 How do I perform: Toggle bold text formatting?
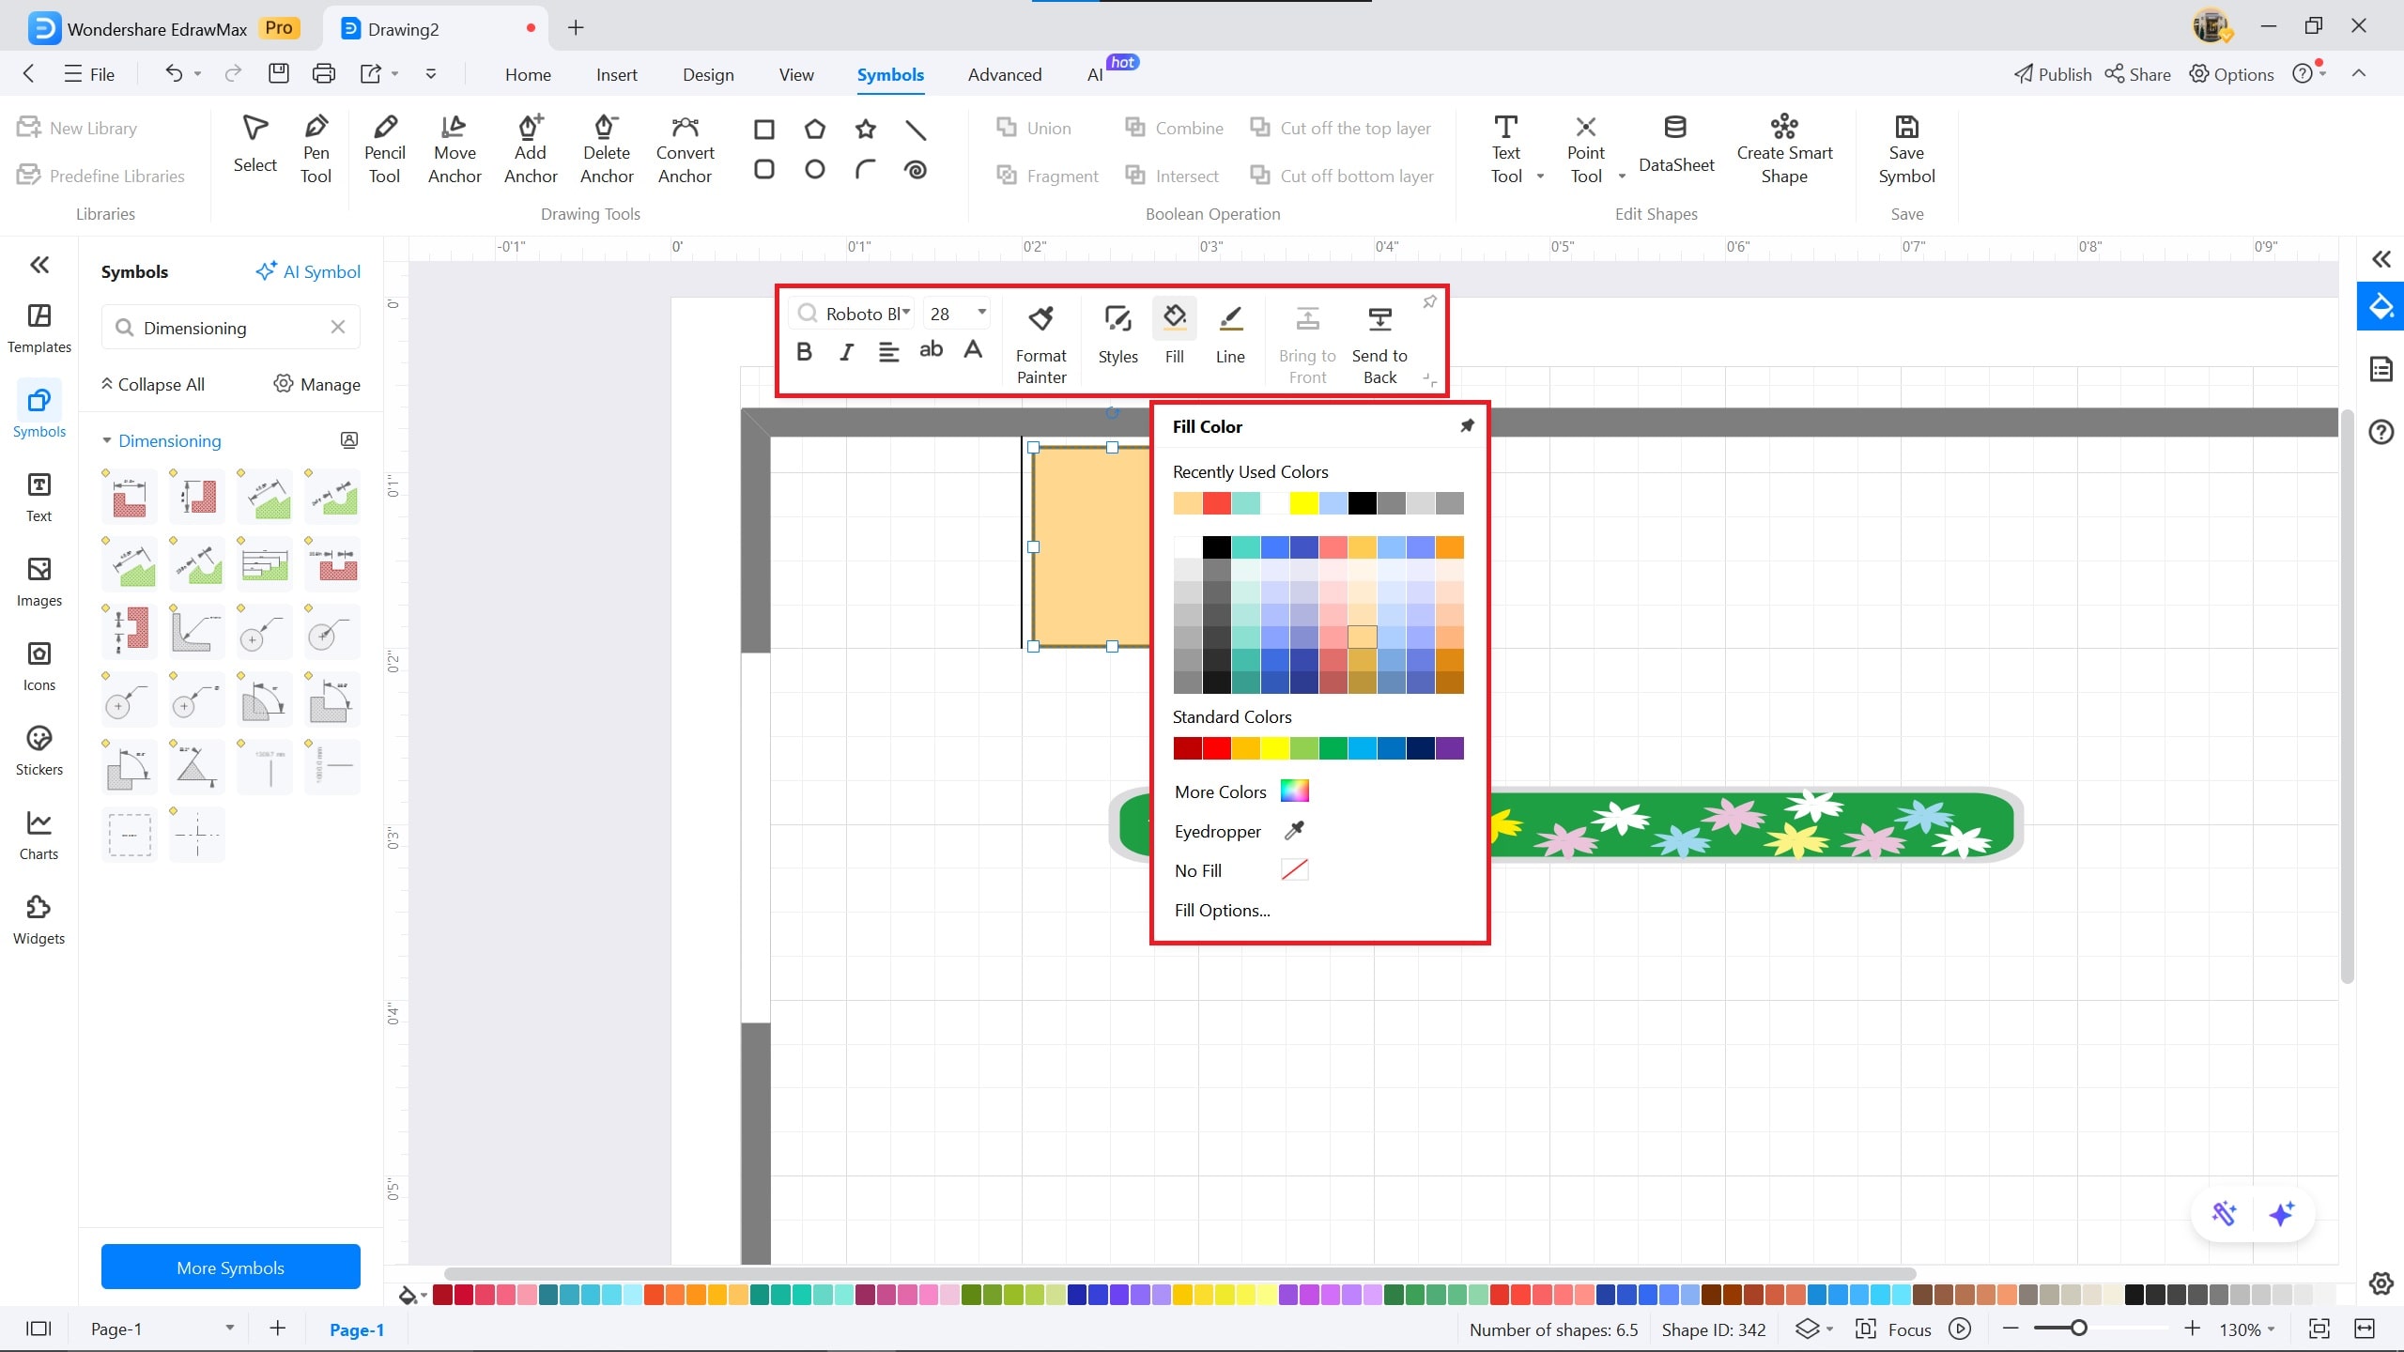point(804,351)
